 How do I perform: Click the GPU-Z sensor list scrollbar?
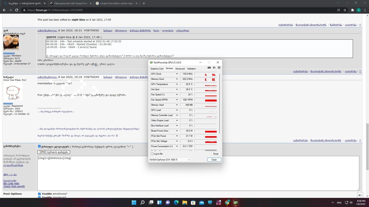point(219,103)
